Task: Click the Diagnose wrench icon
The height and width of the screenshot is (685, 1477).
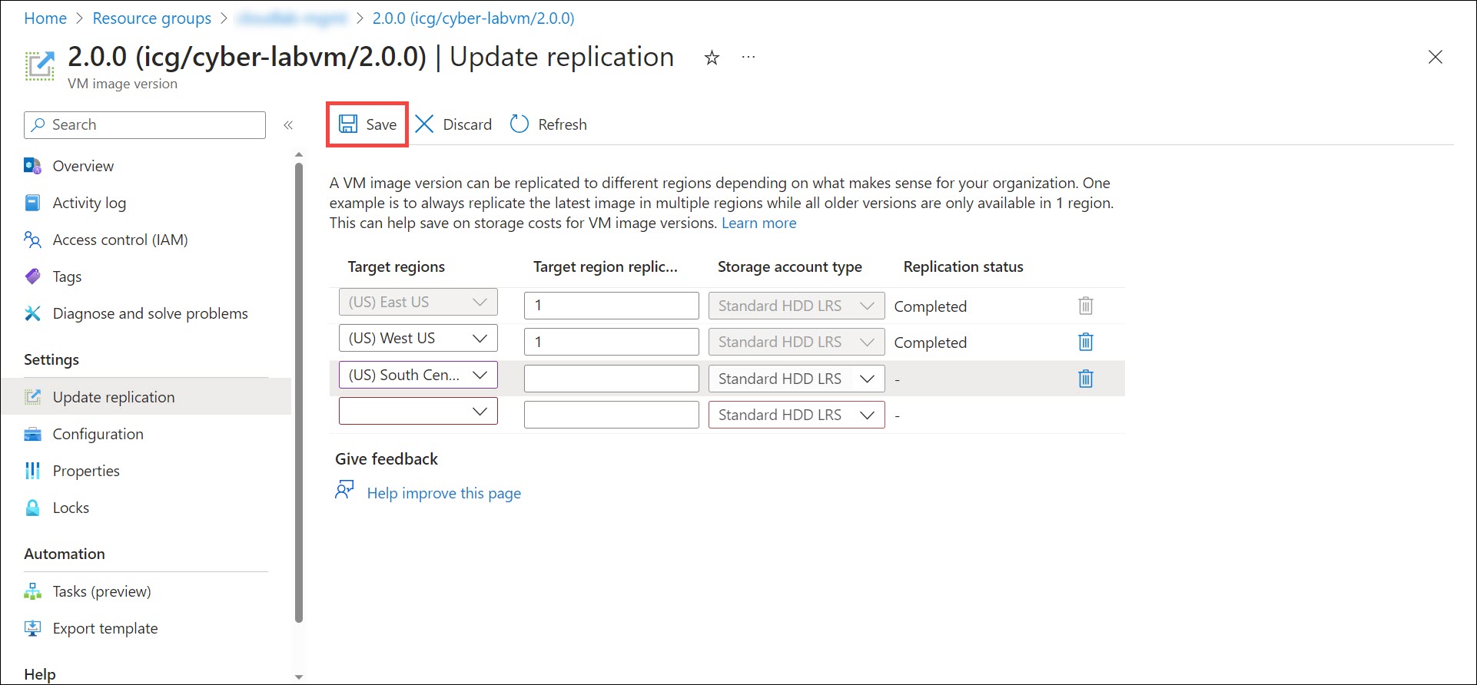Action: [x=32, y=313]
